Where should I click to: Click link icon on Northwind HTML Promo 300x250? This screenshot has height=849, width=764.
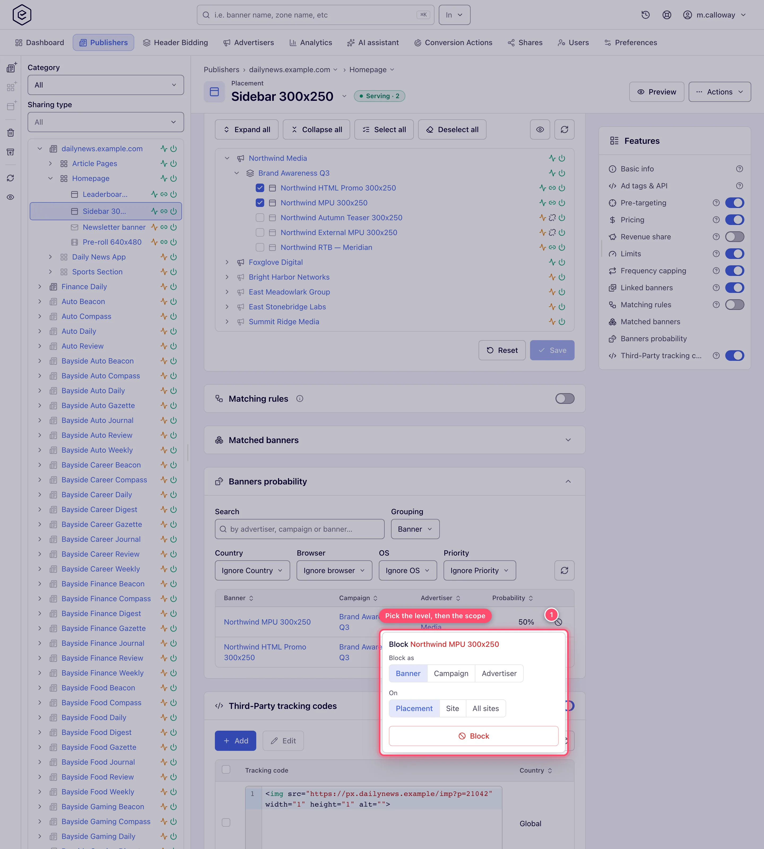[x=552, y=188]
